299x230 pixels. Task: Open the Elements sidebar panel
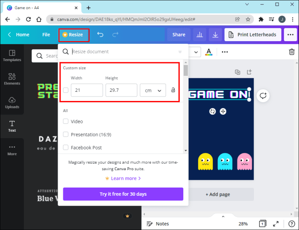click(x=12, y=79)
